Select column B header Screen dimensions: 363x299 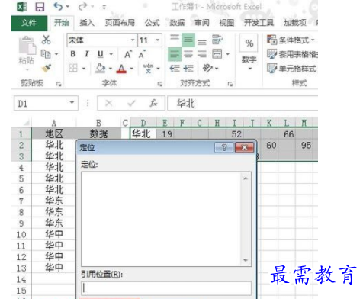[x=98, y=123]
